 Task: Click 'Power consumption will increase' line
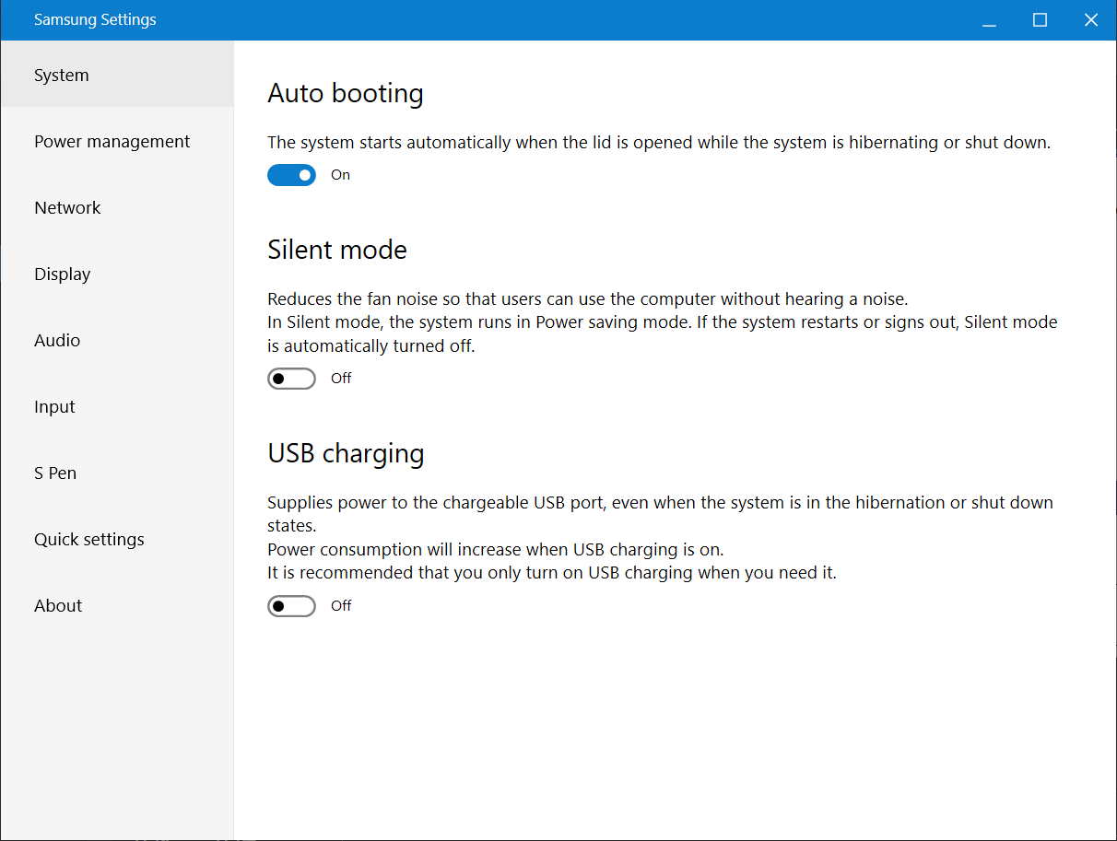(496, 550)
